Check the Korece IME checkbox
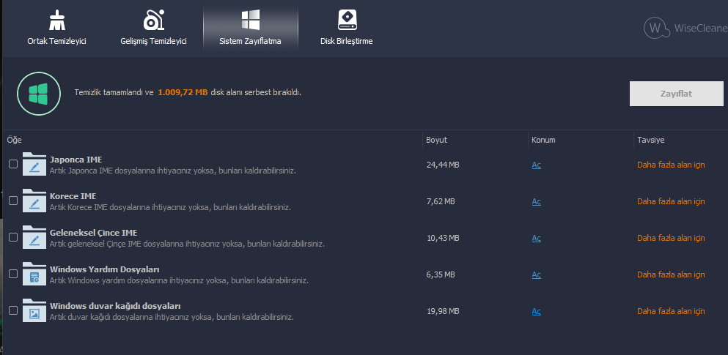728x355 pixels. coord(13,201)
